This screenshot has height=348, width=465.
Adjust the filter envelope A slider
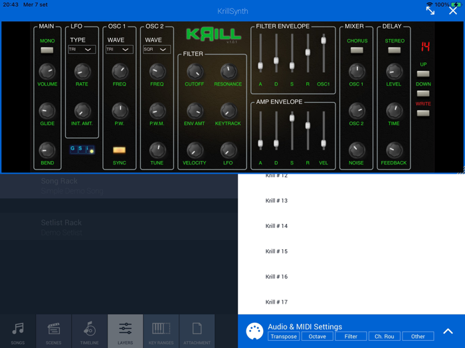point(260,66)
